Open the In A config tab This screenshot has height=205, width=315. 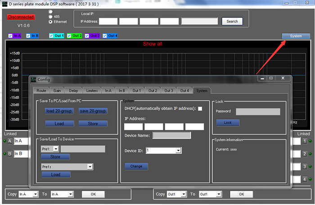pyautogui.click(x=108, y=90)
